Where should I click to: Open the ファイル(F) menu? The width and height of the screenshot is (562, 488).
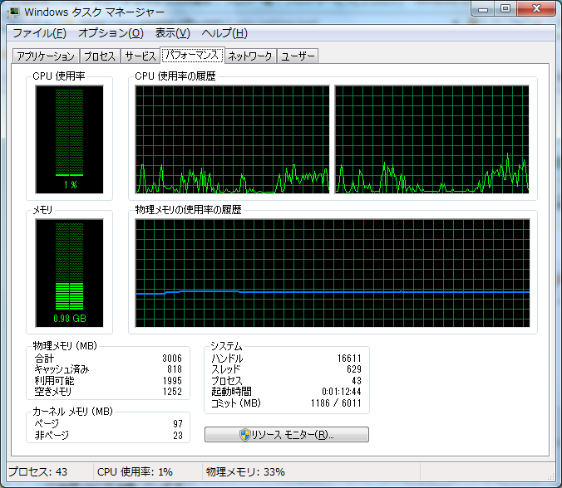[39, 33]
